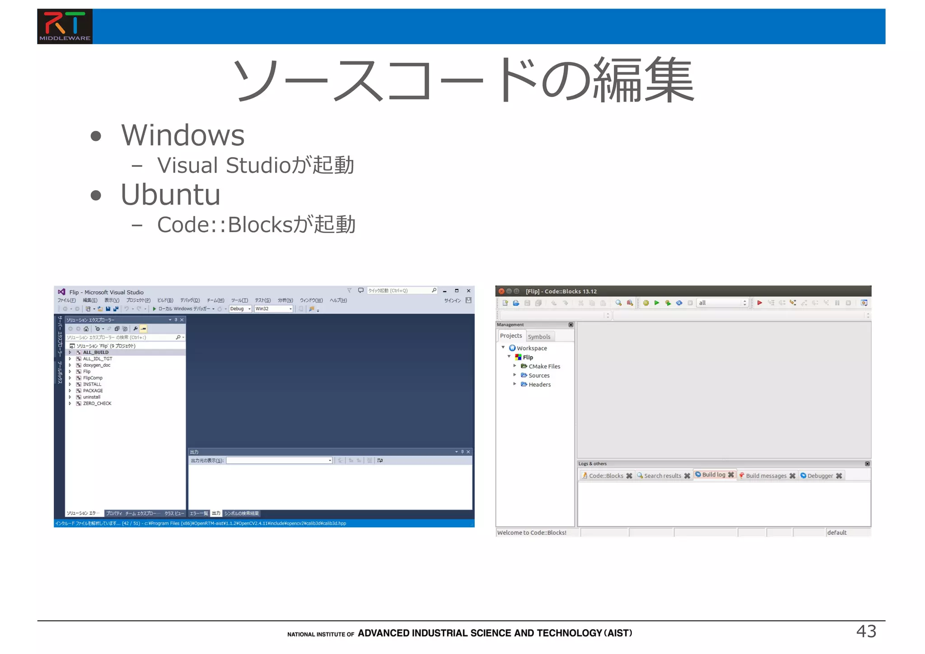Click the Home icon in Solution Explorer toolbar
925x654 pixels.
pyautogui.click(x=86, y=329)
